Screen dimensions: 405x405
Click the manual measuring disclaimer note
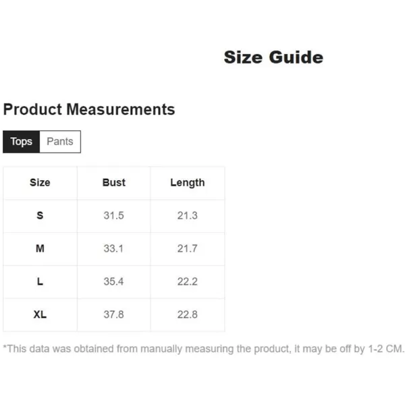[x=203, y=349]
